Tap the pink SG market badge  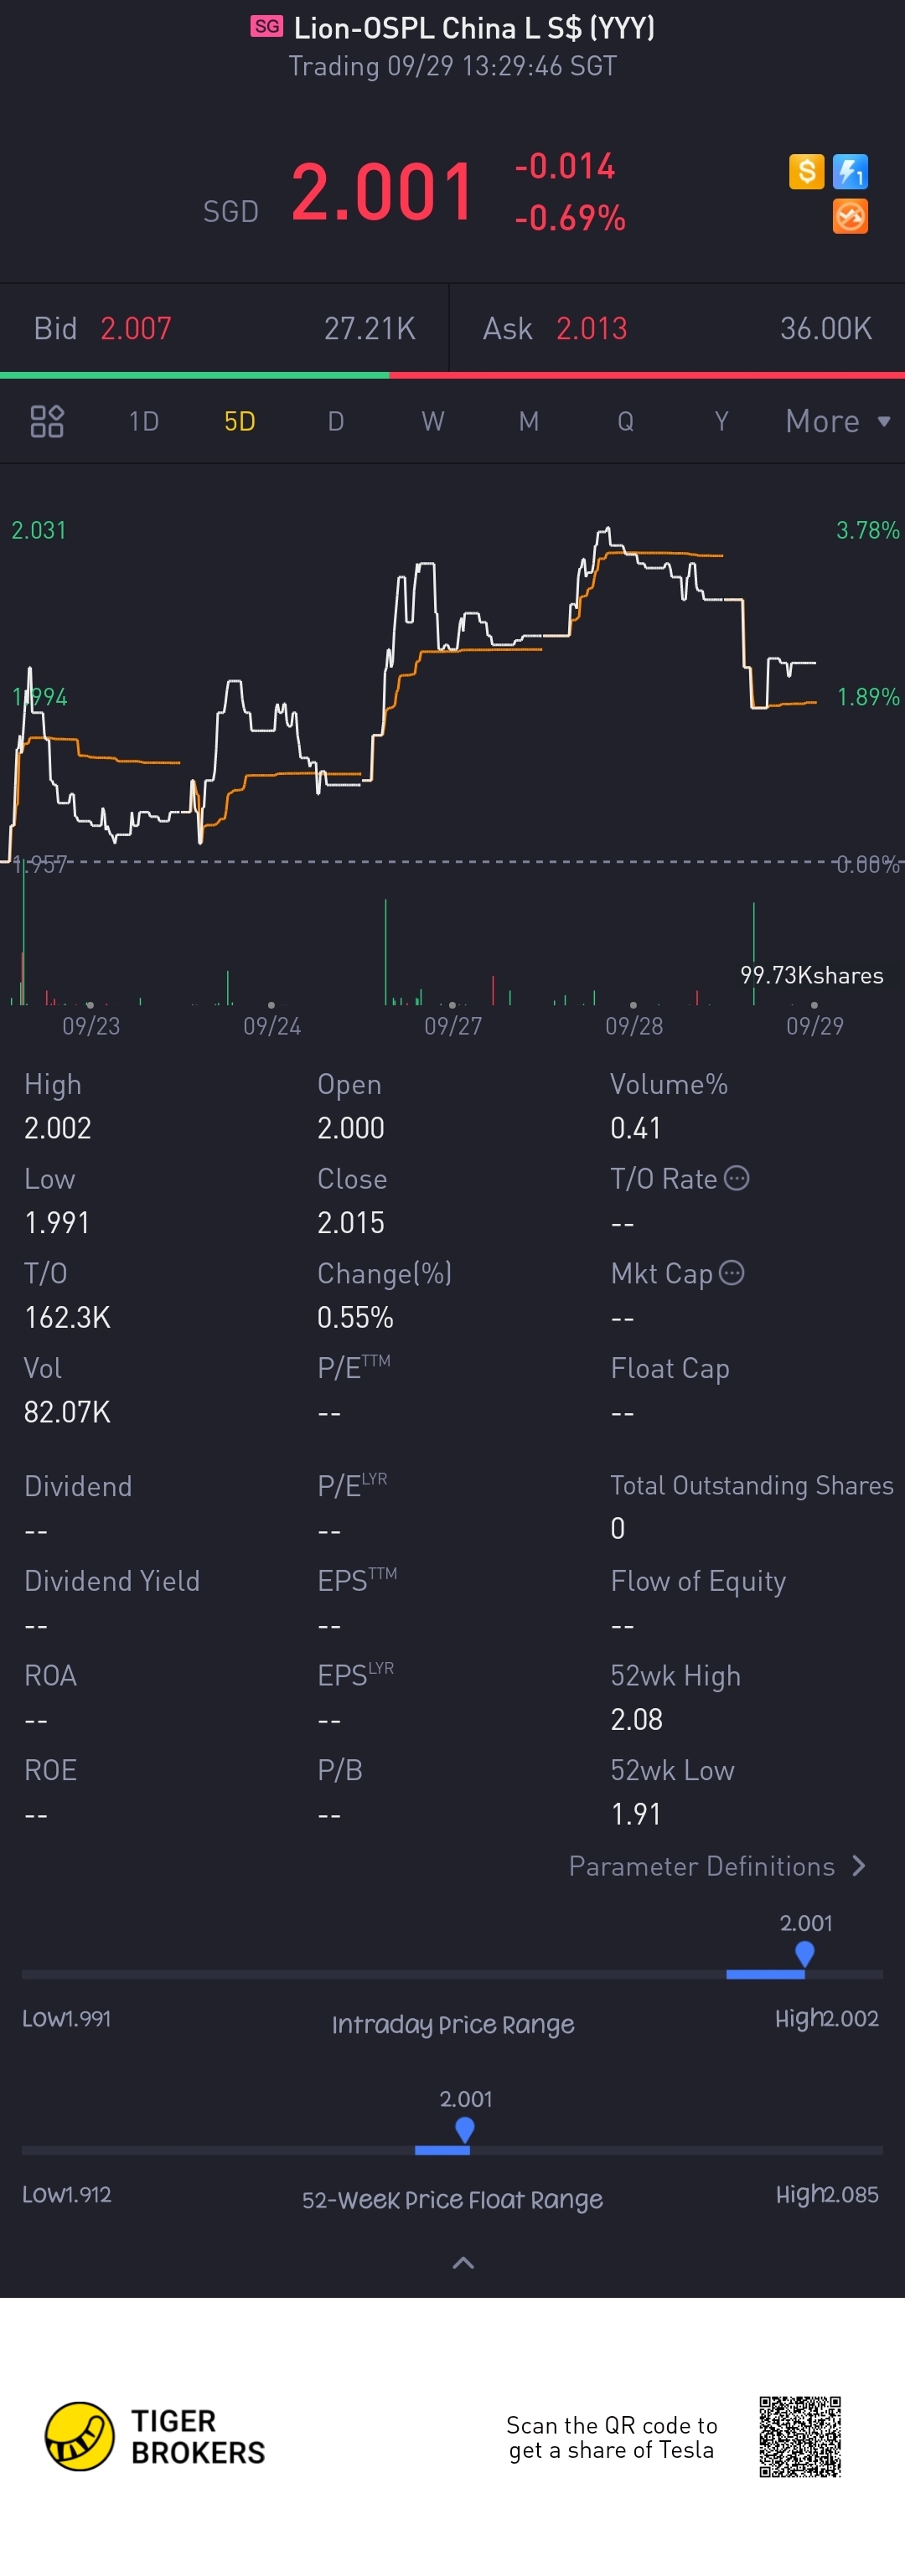click(267, 27)
